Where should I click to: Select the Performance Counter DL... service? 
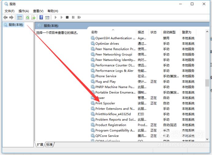tap(115, 65)
